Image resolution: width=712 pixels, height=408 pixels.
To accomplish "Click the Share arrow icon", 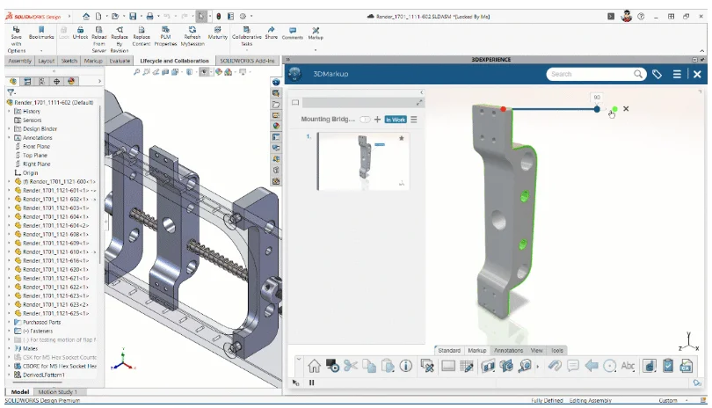I will coord(271,29).
